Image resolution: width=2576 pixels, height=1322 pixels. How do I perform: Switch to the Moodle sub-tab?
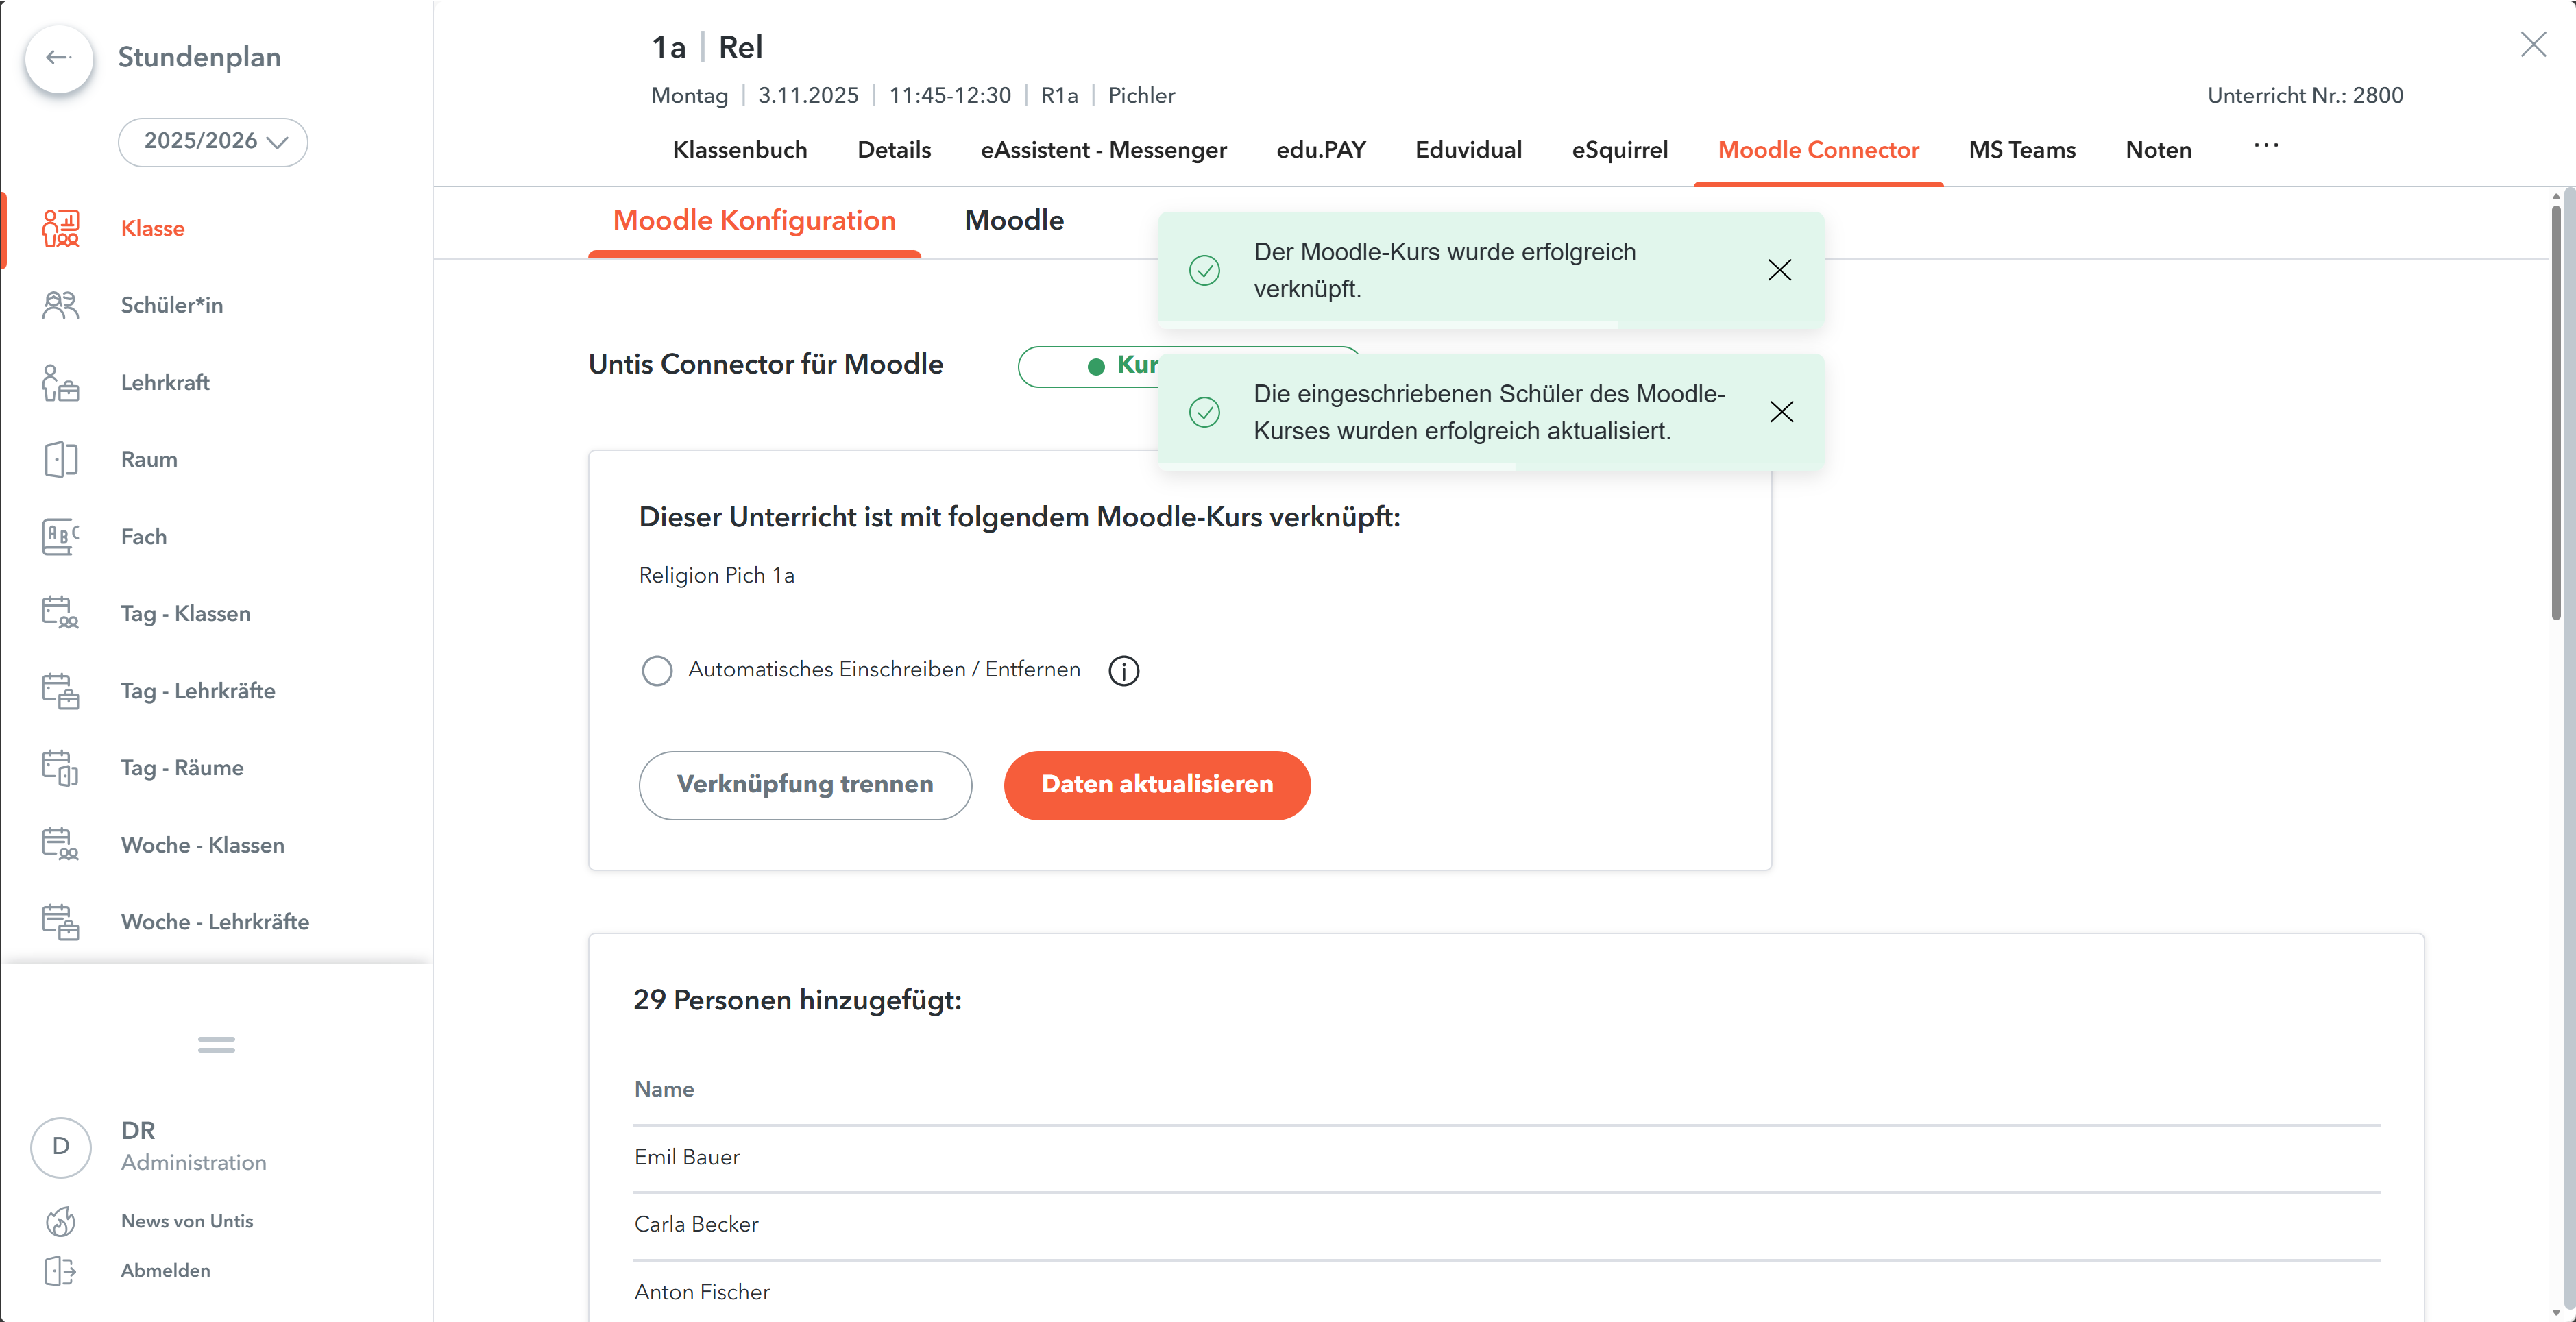[1013, 220]
